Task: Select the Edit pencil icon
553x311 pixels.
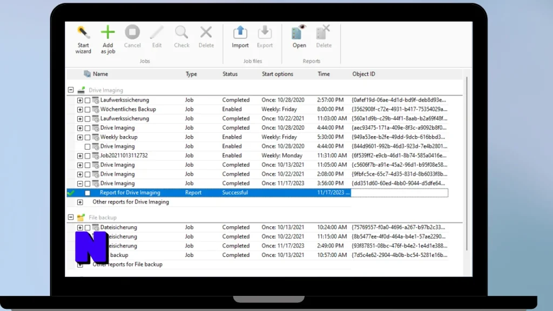Action: [x=157, y=32]
